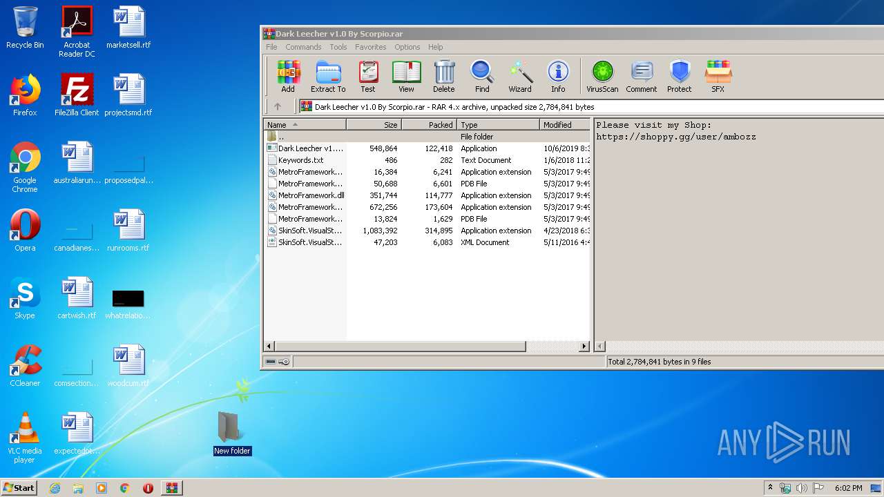This screenshot has height=497, width=884.
Task: Open the Tools menu
Action: 338,47
